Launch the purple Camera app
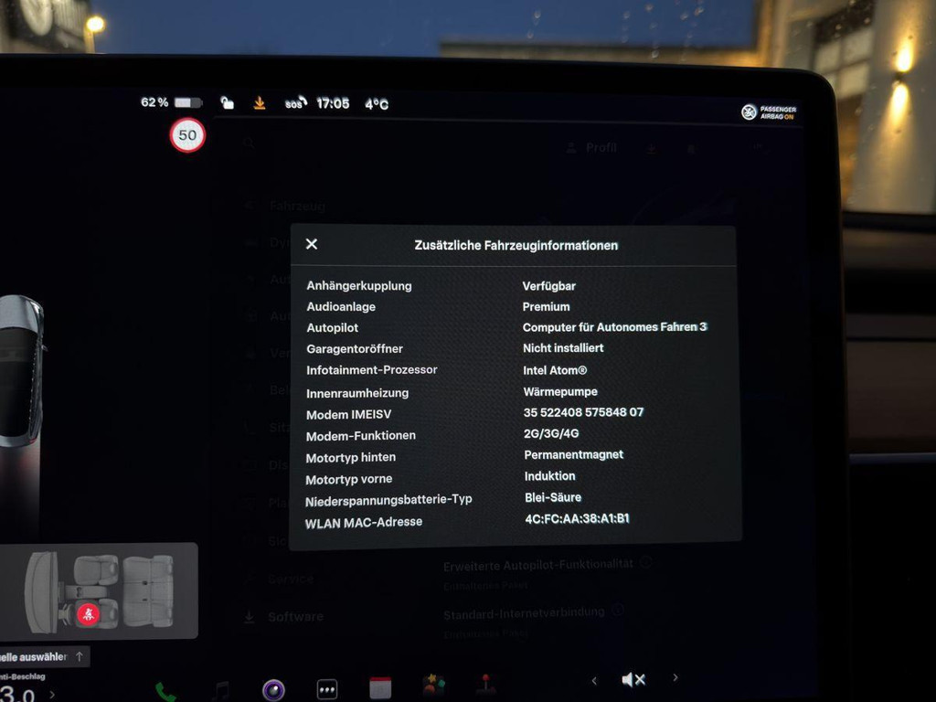Image resolution: width=936 pixels, height=702 pixels. [x=272, y=690]
